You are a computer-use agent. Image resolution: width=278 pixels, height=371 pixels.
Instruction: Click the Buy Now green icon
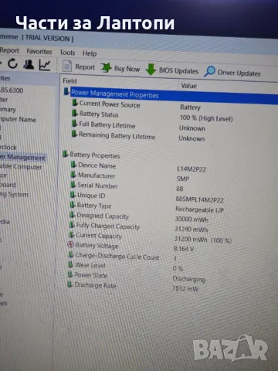[x=106, y=68]
